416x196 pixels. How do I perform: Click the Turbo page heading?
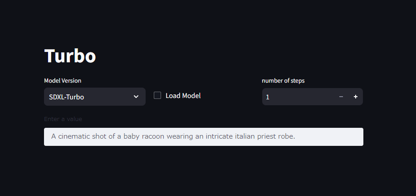70,56
